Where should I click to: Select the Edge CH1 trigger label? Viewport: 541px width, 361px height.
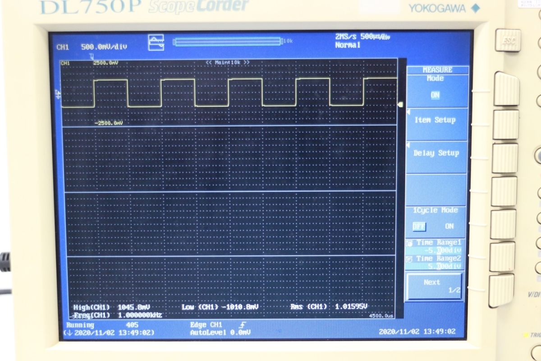click(x=206, y=324)
